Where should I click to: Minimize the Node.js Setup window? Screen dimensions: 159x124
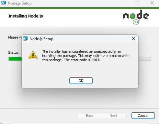click(123, 3)
